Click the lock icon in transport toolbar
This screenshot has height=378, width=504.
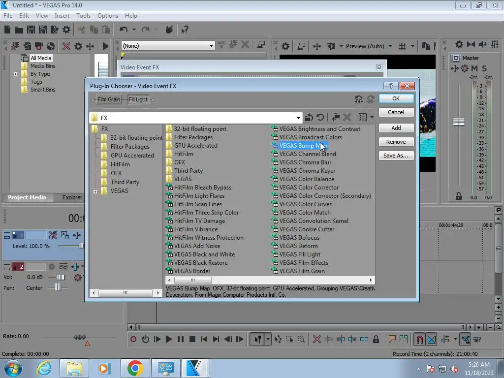coord(376,339)
